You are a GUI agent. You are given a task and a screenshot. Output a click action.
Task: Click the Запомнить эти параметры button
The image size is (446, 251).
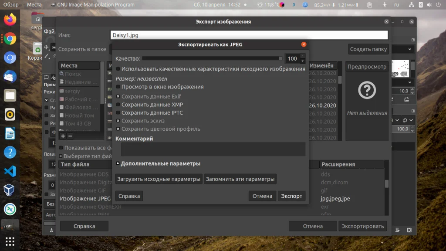tap(240, 179)
